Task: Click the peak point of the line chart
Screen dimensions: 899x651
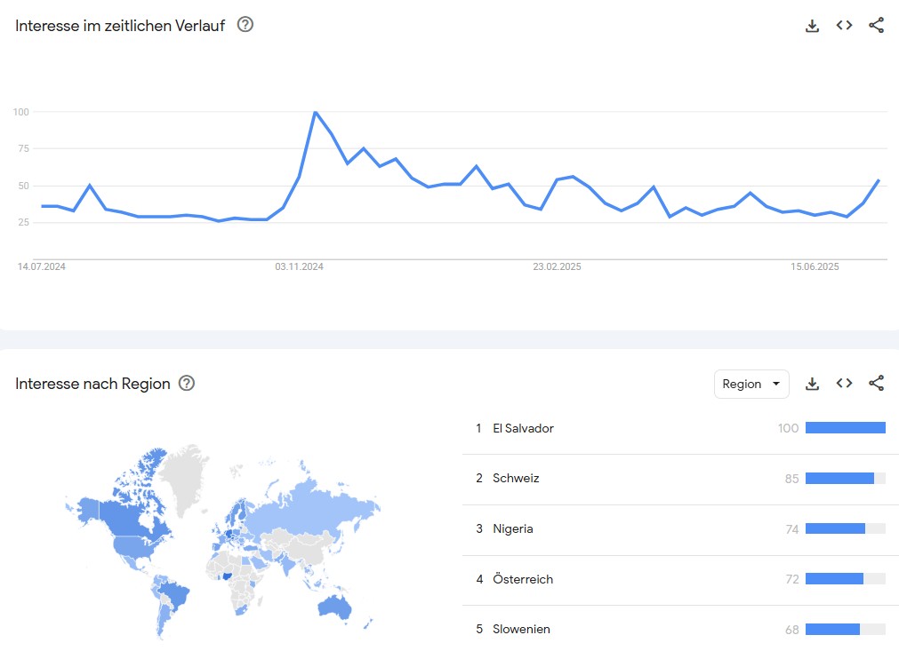Action: tap(316, 112)
